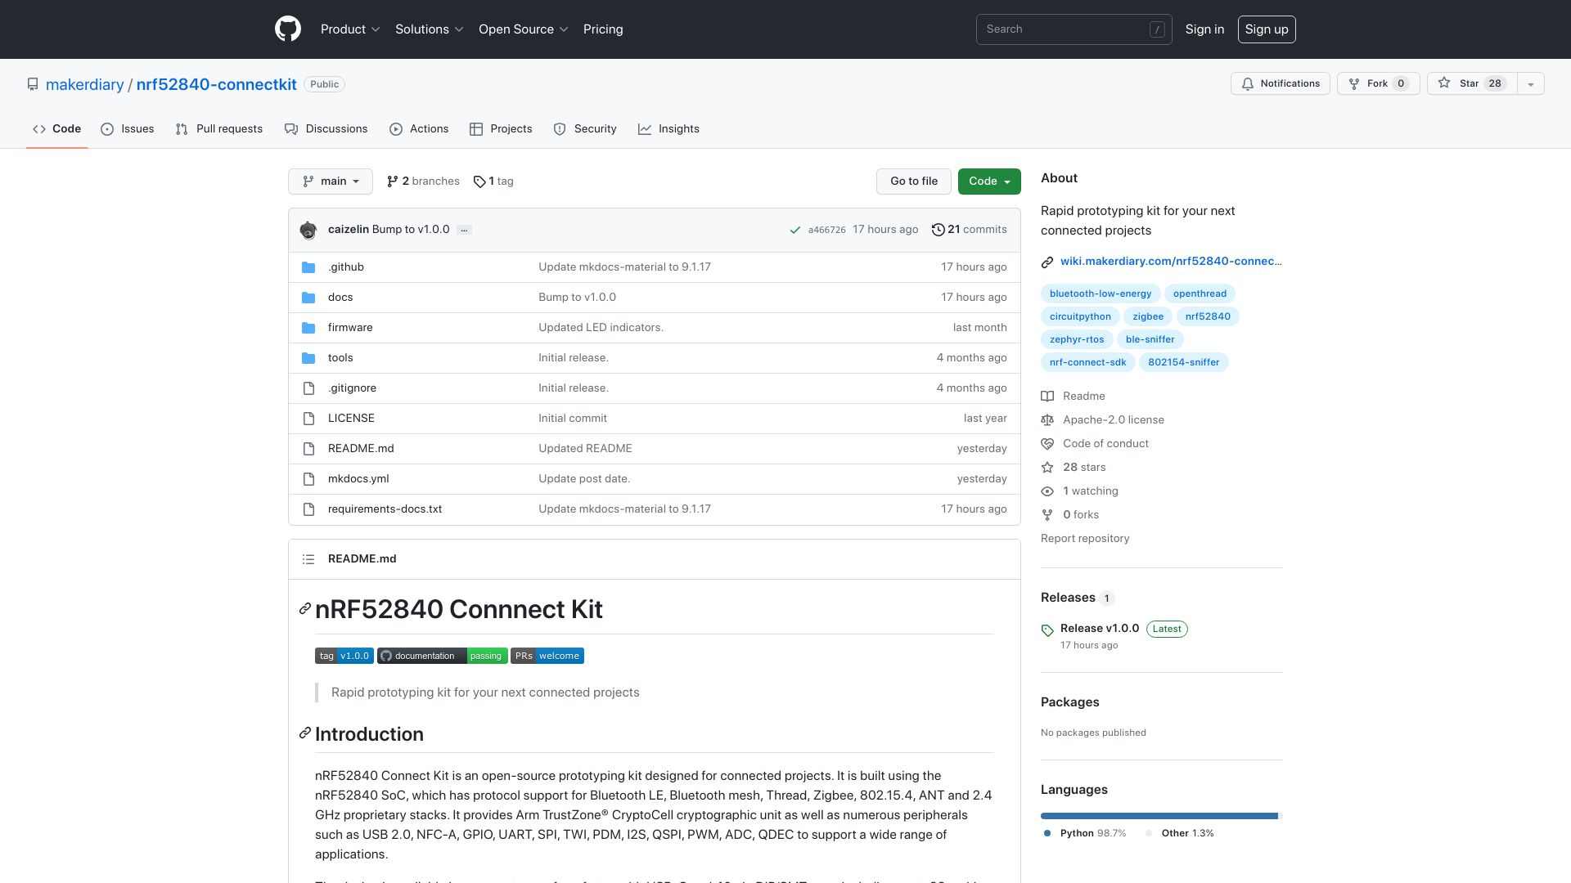Open commit hash a466726
The height and width of the screenshot is (883, 1571).
[826, 231]
